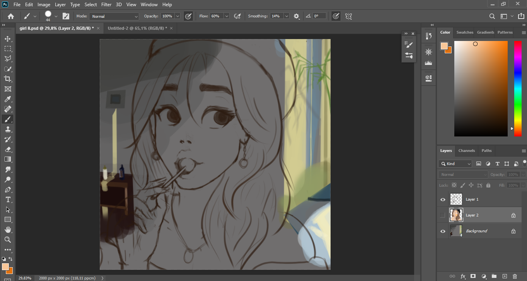Image resolution: width=527 pixels, height=281 pixels.
Task: Select the Gradient tool
Action: click(x=8, y=159)
